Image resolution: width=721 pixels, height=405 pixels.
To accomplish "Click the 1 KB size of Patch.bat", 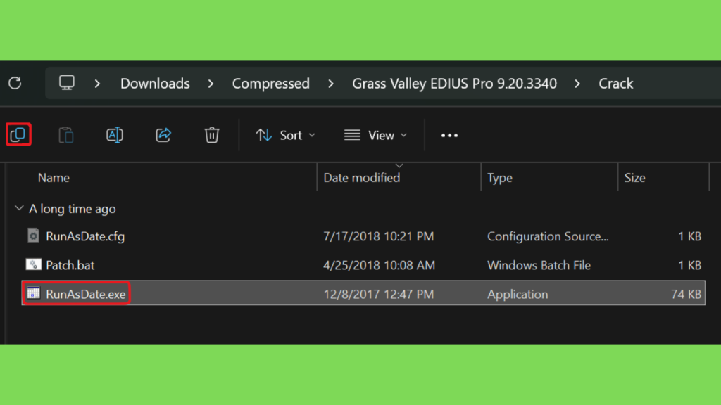I will (689, 265).
